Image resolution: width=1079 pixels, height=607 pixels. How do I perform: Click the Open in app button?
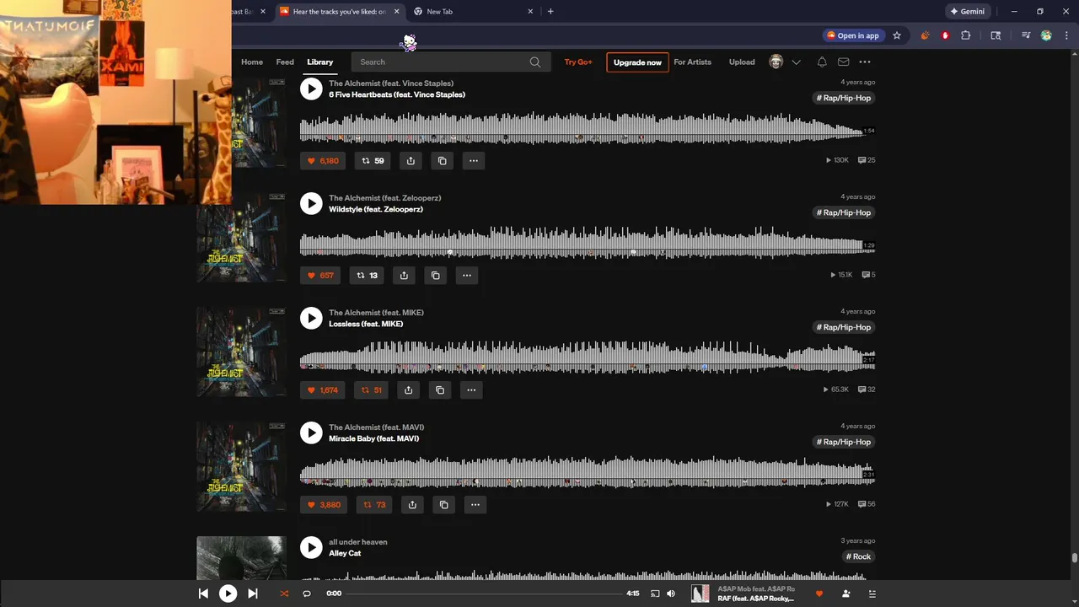(x=853, y=35)
